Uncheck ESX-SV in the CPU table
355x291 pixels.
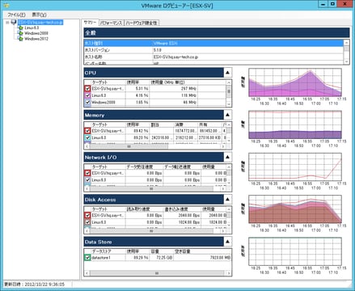[87, 88]
